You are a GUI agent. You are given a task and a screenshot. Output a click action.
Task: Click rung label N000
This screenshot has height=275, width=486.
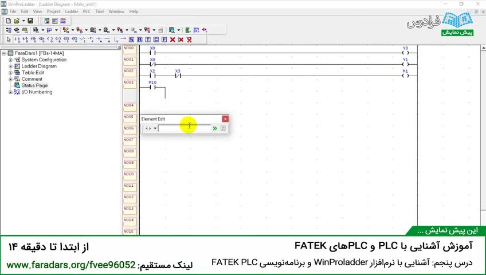pos(129,48)
